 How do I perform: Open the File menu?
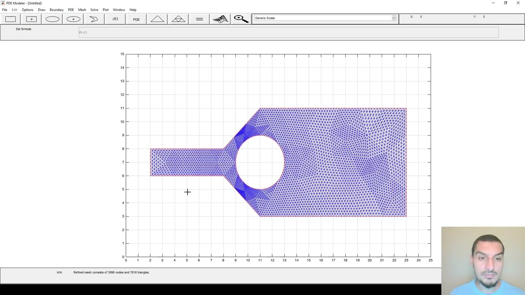(5, 10)
